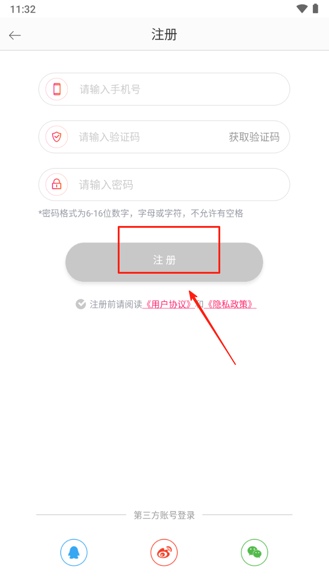This screenshot has height=587, width=329.
Task: Focus the 请输入手机号 phone field
Action: point(164,89)
